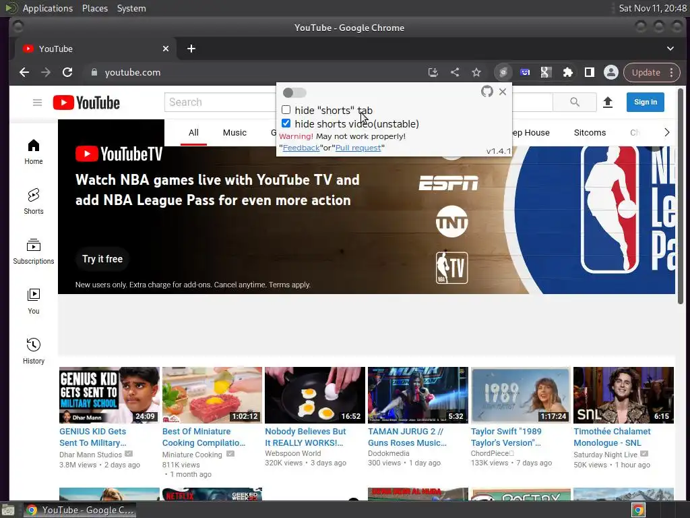Open TAMAN JURUG 2 video thumbnail
690x518 pixels.
point(418,395)
